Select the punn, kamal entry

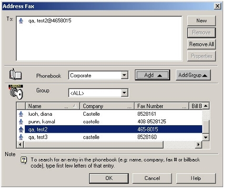pyautogui.click(x=110, y=122)
